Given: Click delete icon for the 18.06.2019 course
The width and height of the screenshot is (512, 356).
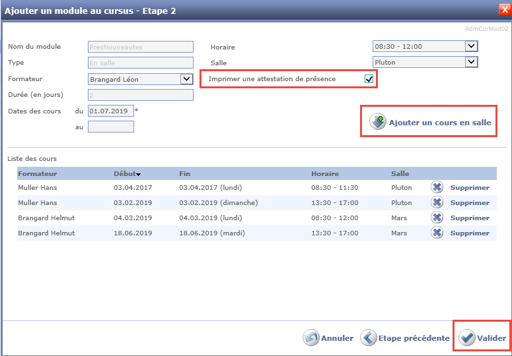Looking at the screenshot, I should pos(437,233).
